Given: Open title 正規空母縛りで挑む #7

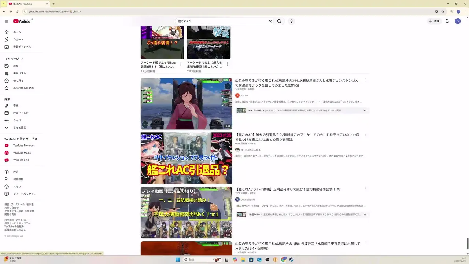Looking at the screenshot, I should pyautogui.click(x=288, y=190).
